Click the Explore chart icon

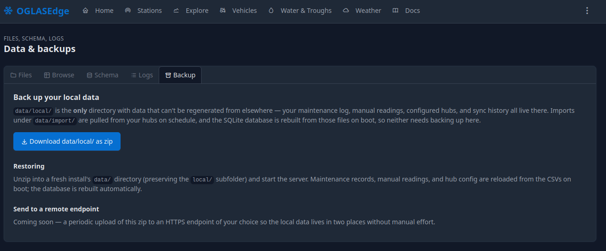pos(176,10)
